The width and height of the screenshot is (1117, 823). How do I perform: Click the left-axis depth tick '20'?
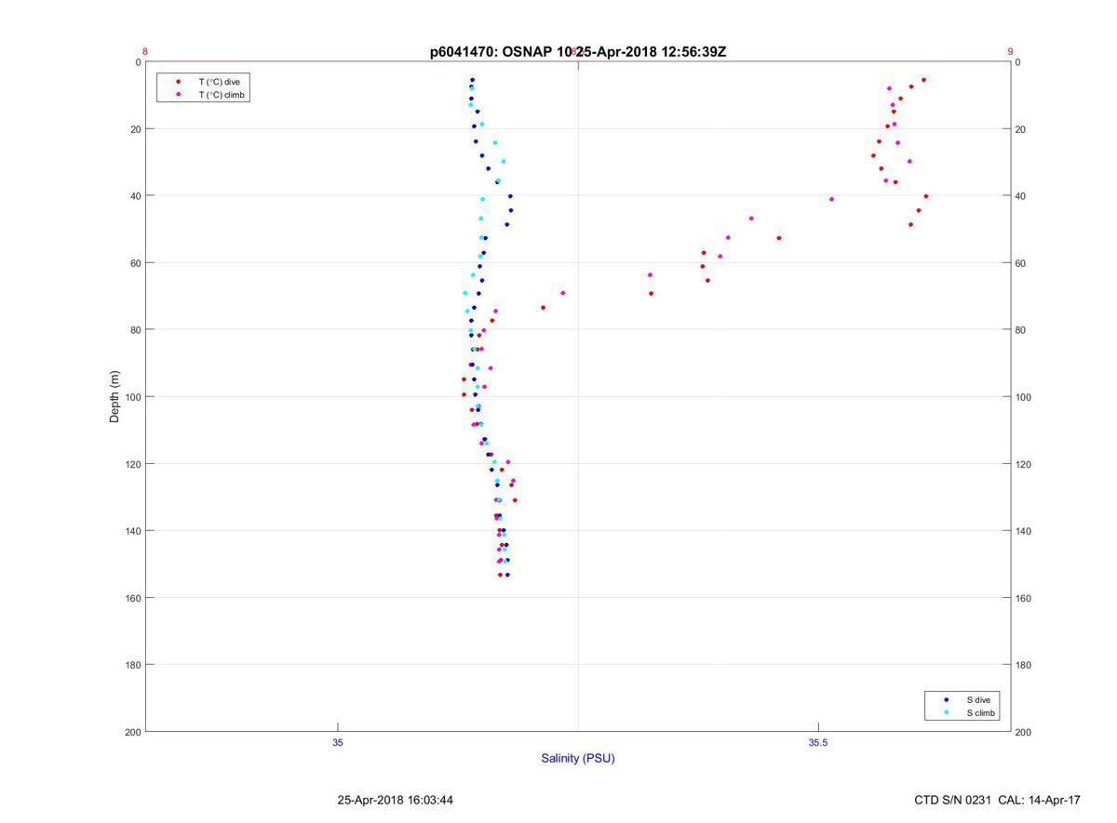coord(135,129)
